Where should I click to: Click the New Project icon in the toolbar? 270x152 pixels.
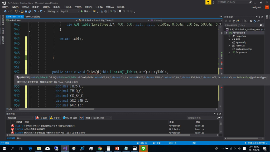tap(16, 11)
